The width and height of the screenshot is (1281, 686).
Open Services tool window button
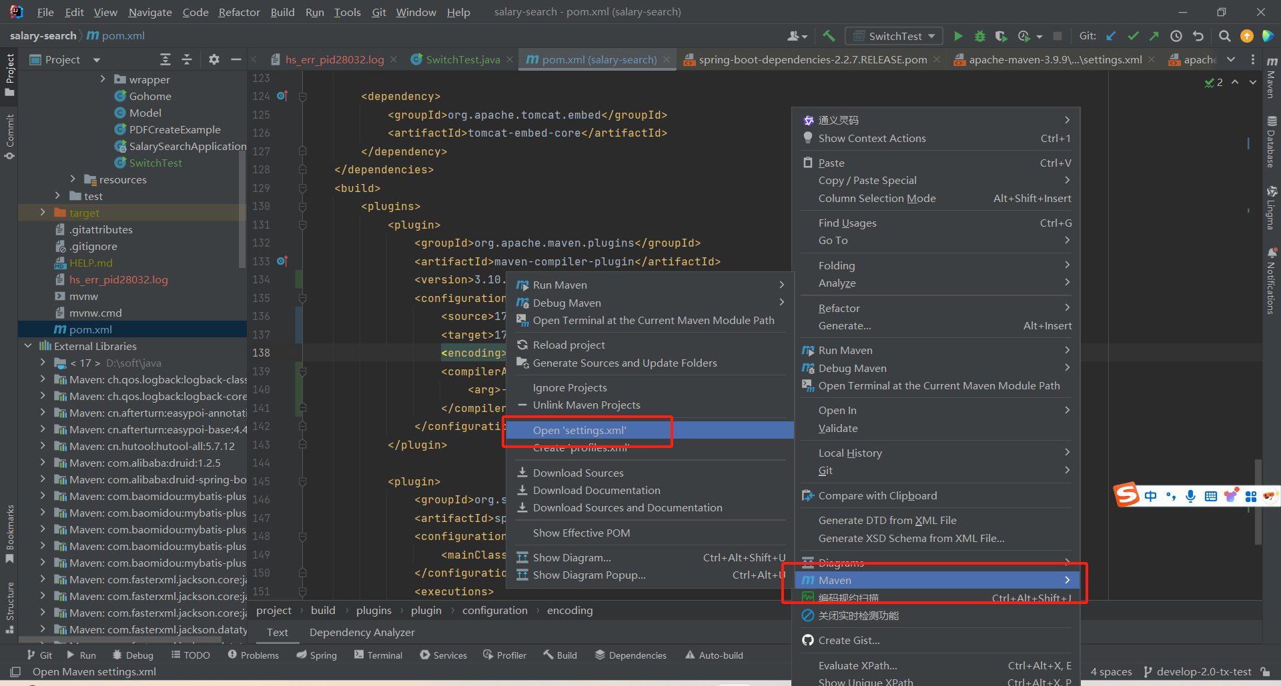coord(444,655)
